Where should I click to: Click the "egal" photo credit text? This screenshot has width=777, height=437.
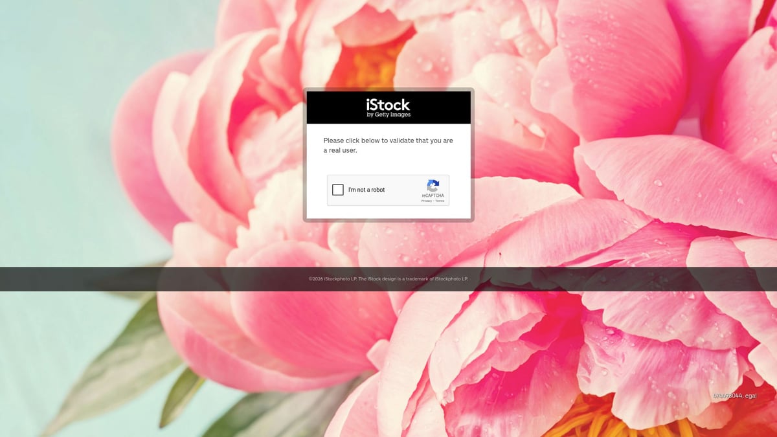pos(734,396)
